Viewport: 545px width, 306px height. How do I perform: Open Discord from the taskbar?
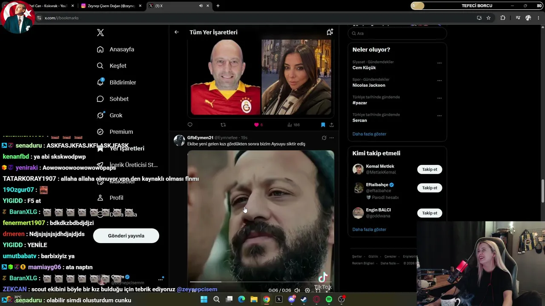click(292, 300)
